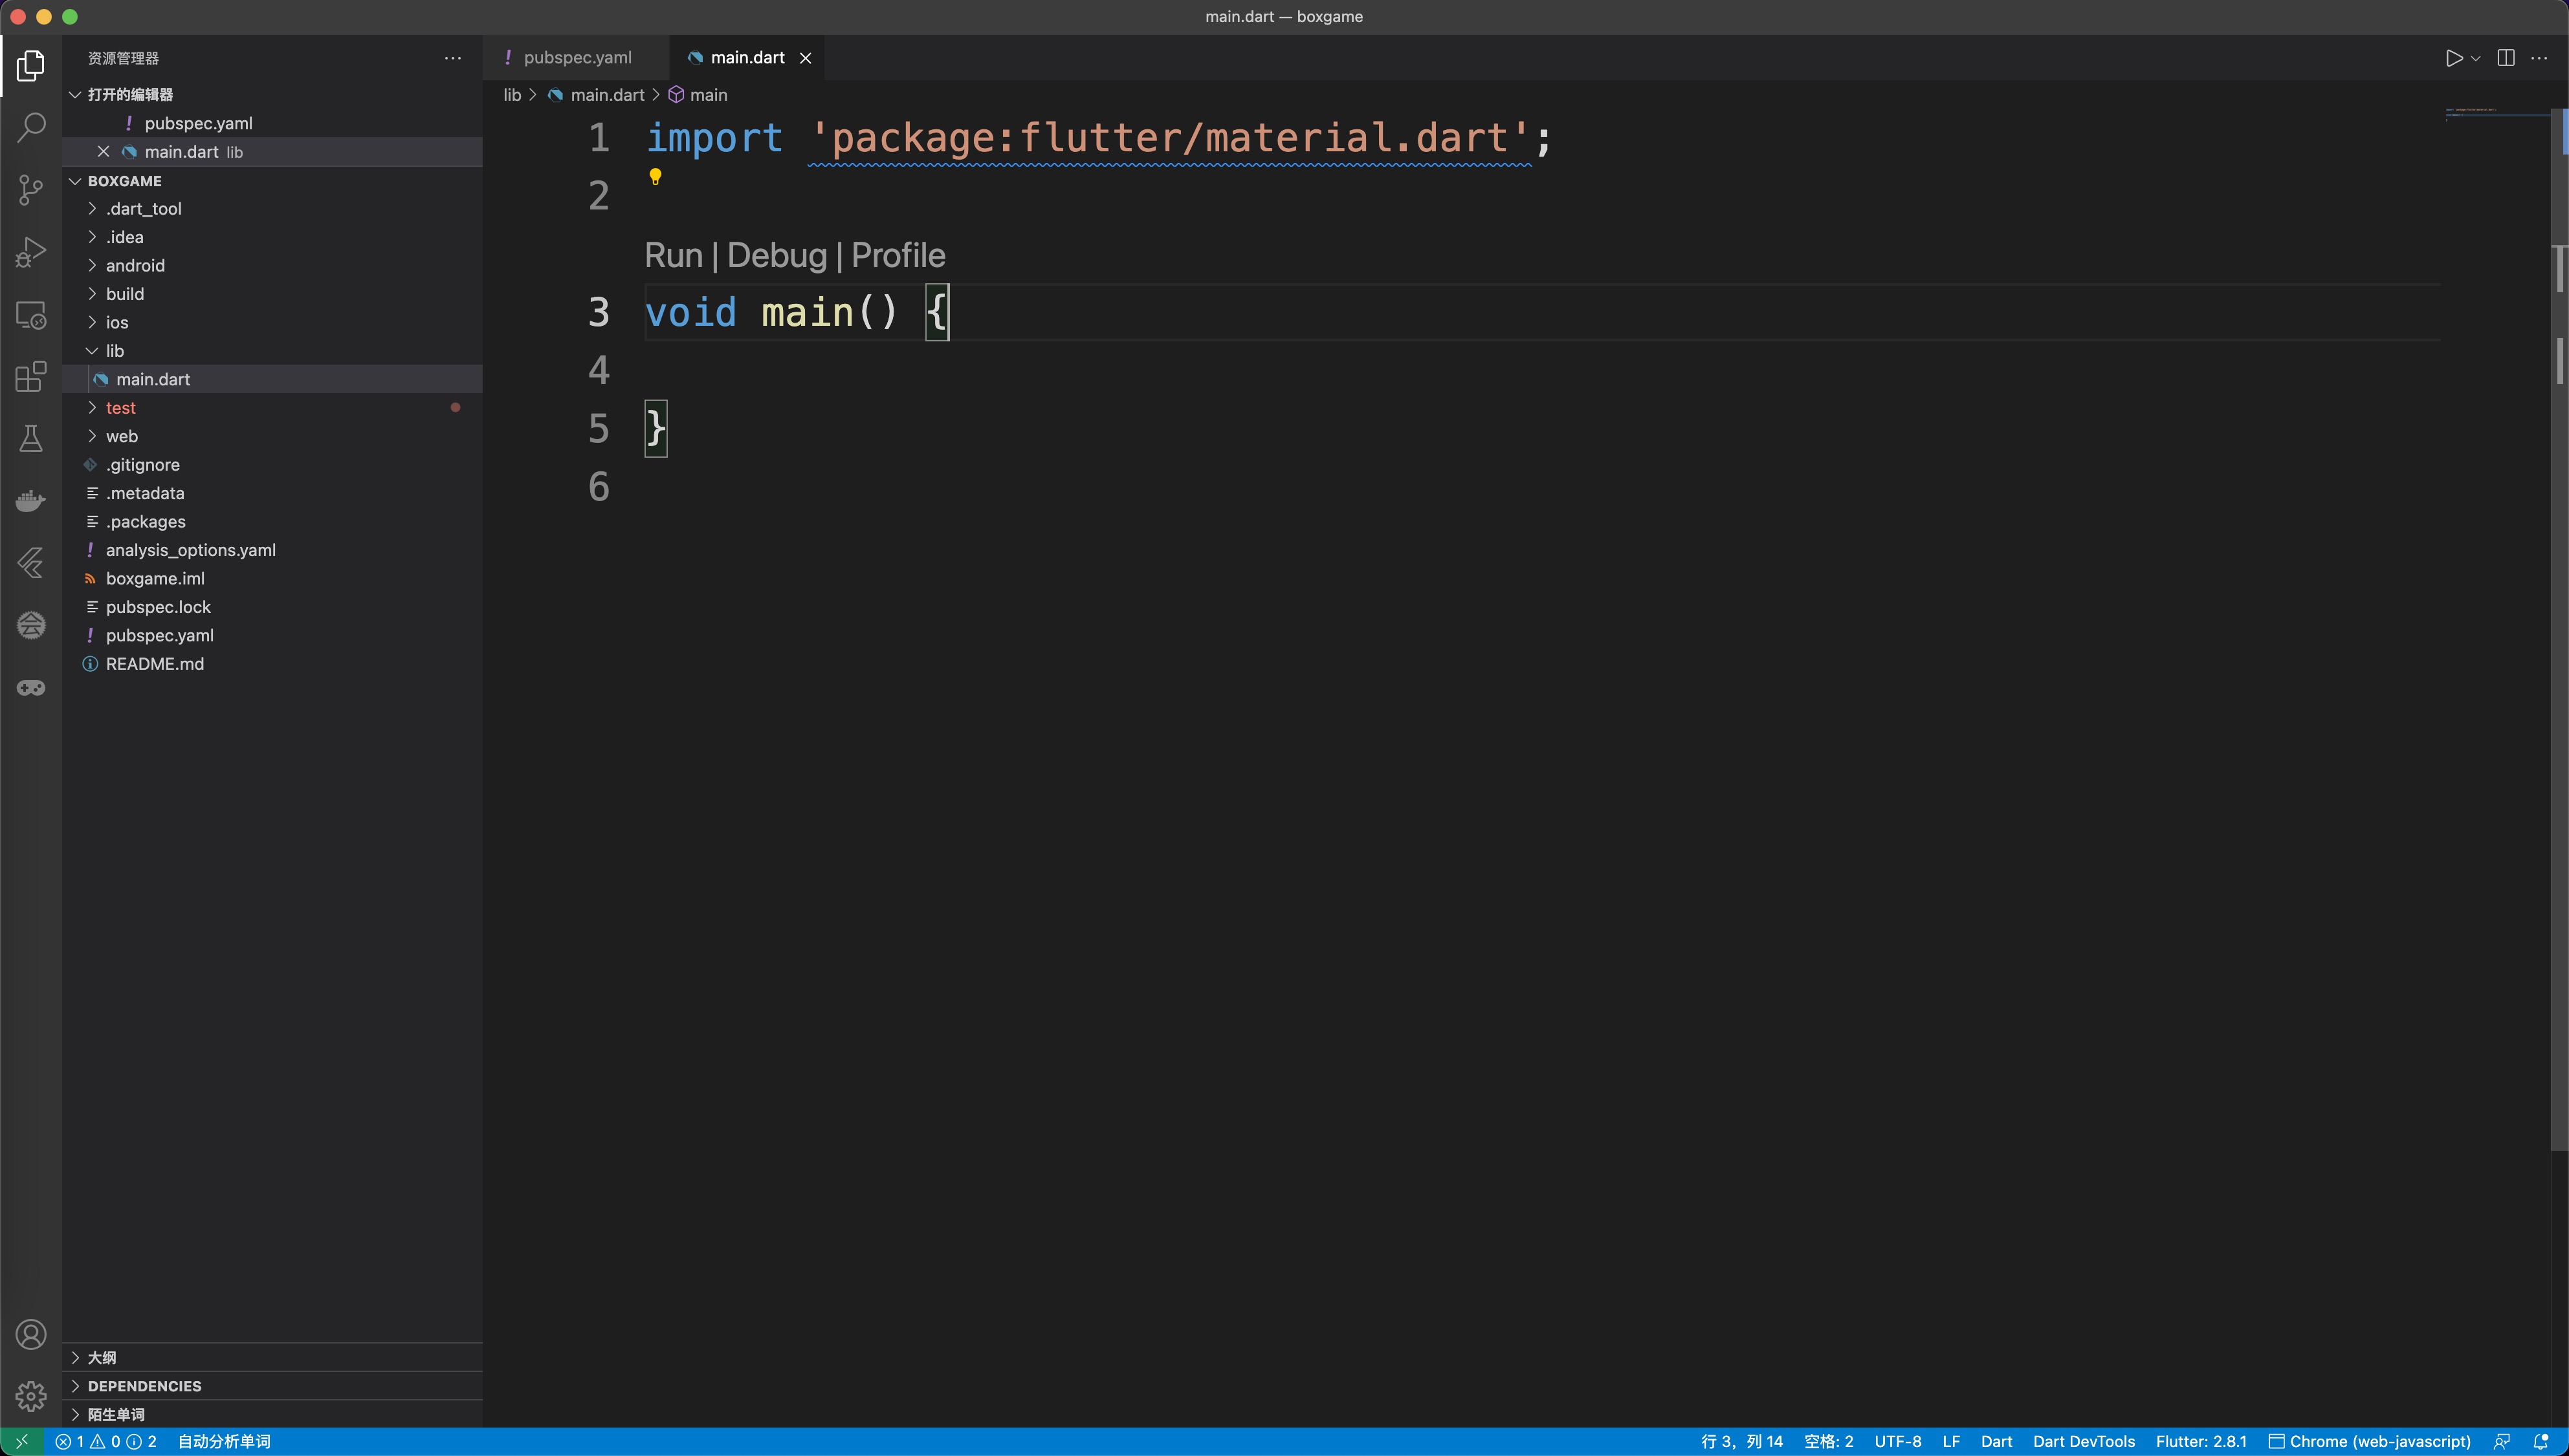The width and height of the screenshot is (2569, 1456).
Task: Open the Search view in activity bar
Action: (31, 127)
